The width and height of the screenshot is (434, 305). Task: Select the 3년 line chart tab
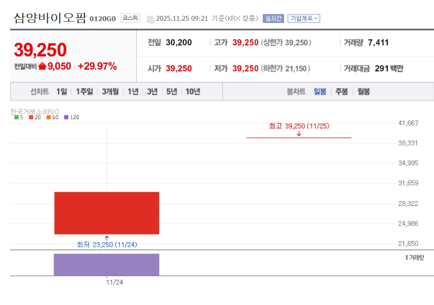152,92
